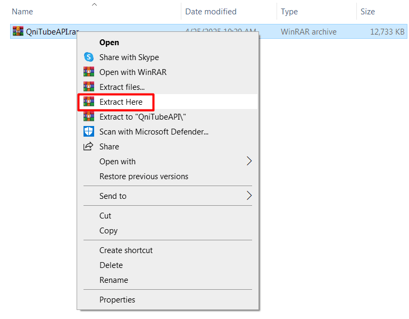This screenshot has height=319, width=409.
Task: Choose Open with WinRAR
Action: pos(167,72)
